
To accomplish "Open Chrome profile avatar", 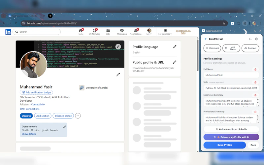I will coord(254,23).
